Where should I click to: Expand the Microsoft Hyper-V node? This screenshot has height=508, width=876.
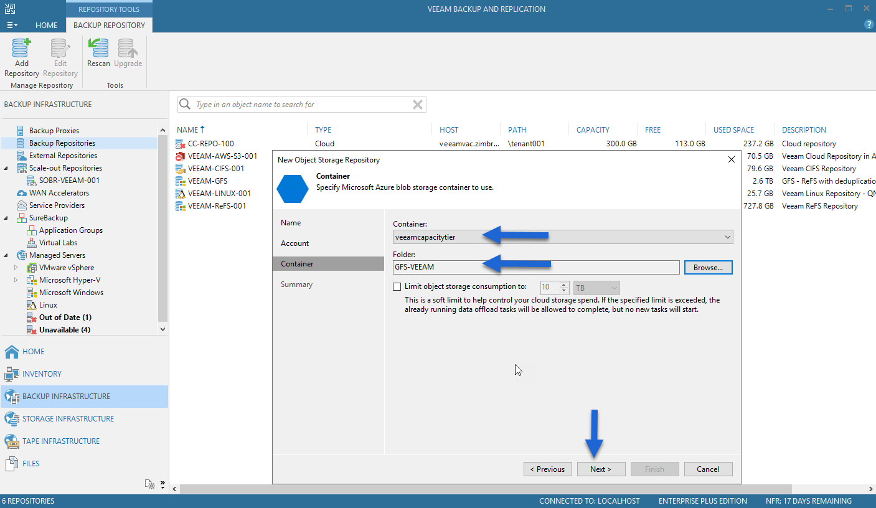(17, 280)
